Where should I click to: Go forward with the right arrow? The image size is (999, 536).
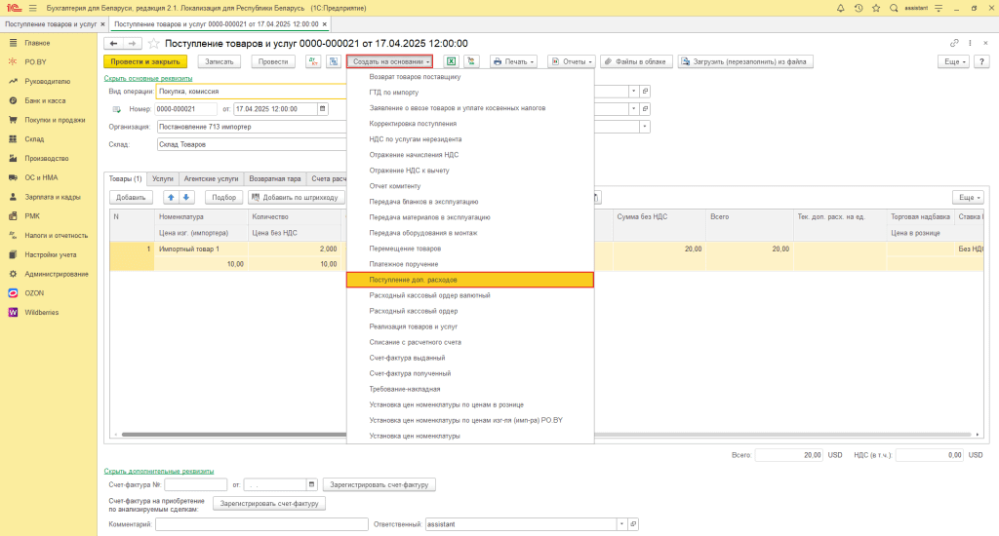click(x=132, y=43)
